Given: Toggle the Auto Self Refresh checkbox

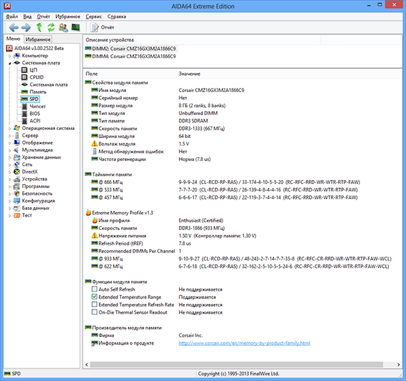Looking at the screenshot, I should coord(95,289).
